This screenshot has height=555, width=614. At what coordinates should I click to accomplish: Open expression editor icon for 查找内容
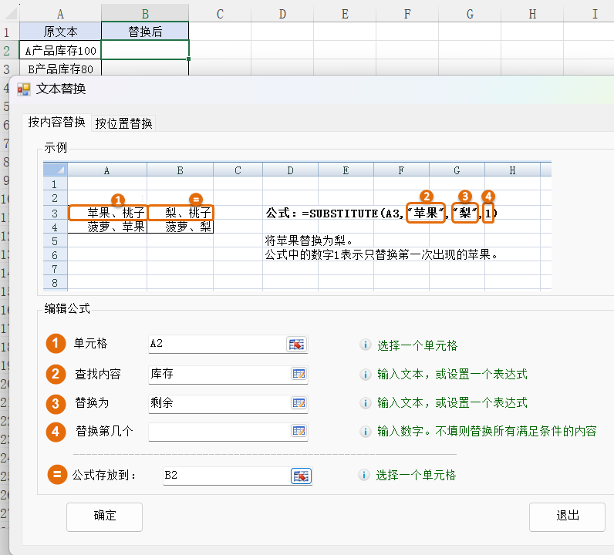coord(298,374)
